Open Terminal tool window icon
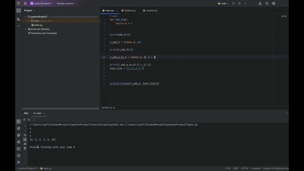Image resolution: width=304 pixels, height=171 pixels. point(19,149)
